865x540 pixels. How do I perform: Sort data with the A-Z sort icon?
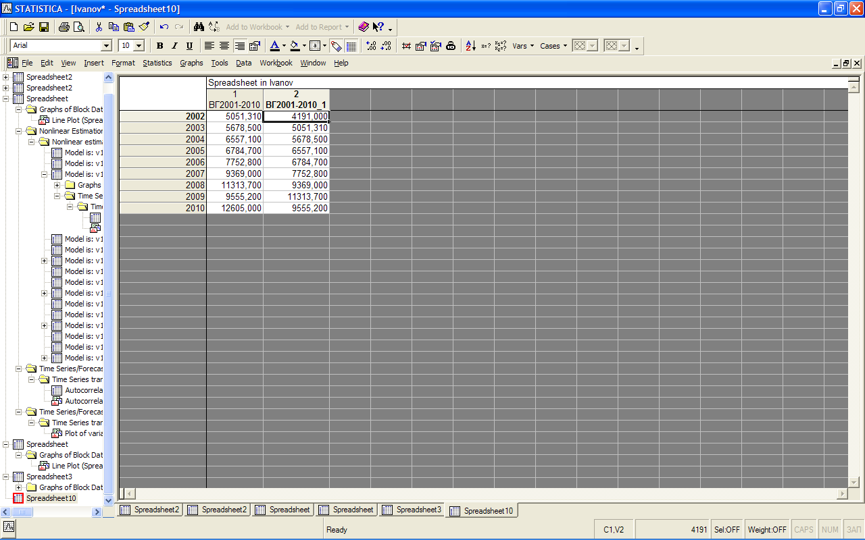pyautogui.click(x=471, y=46)
